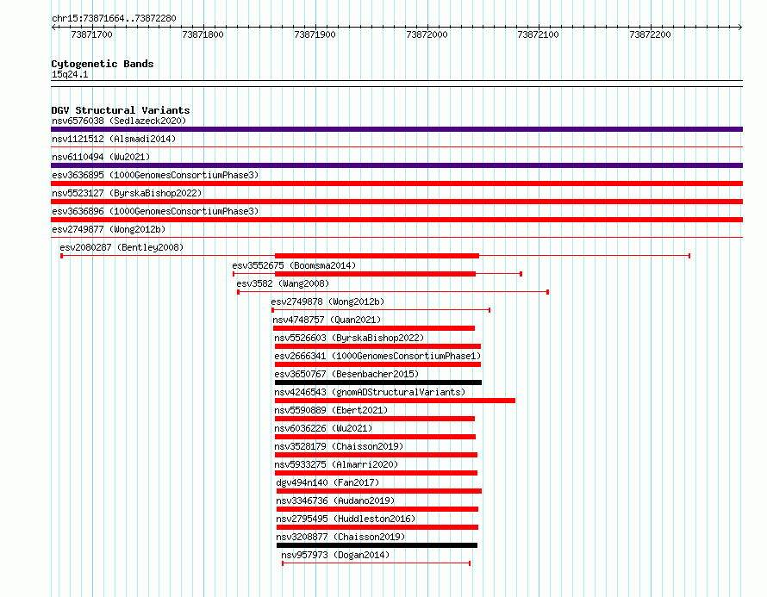Click nsv3346736 (Audano2019) label
This screenshot has width=767, height=597.
coord(335,501)
